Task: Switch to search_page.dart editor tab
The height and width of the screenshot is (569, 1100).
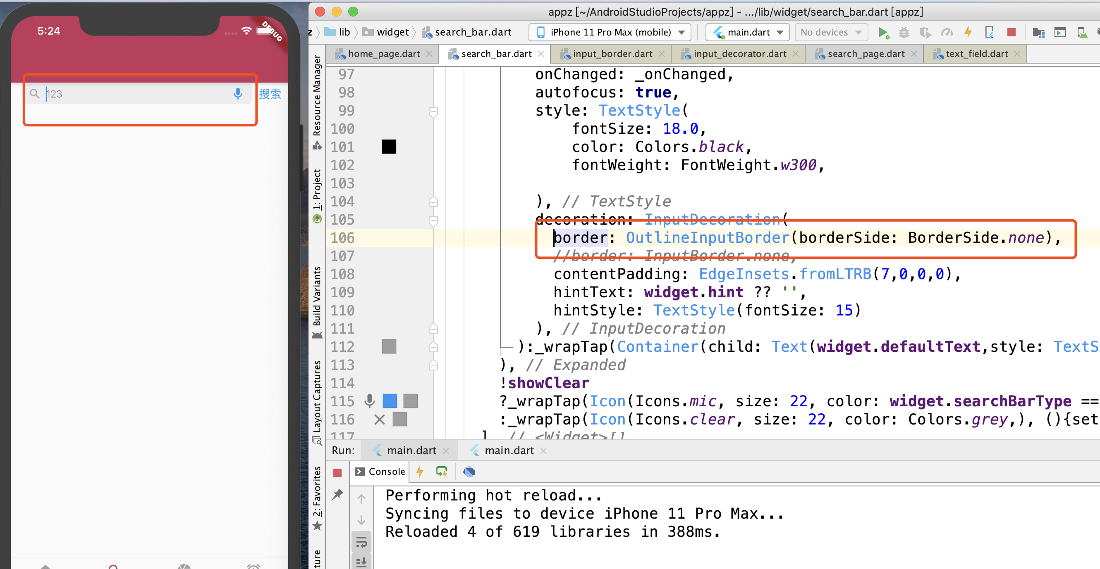Action: (866, 54)
